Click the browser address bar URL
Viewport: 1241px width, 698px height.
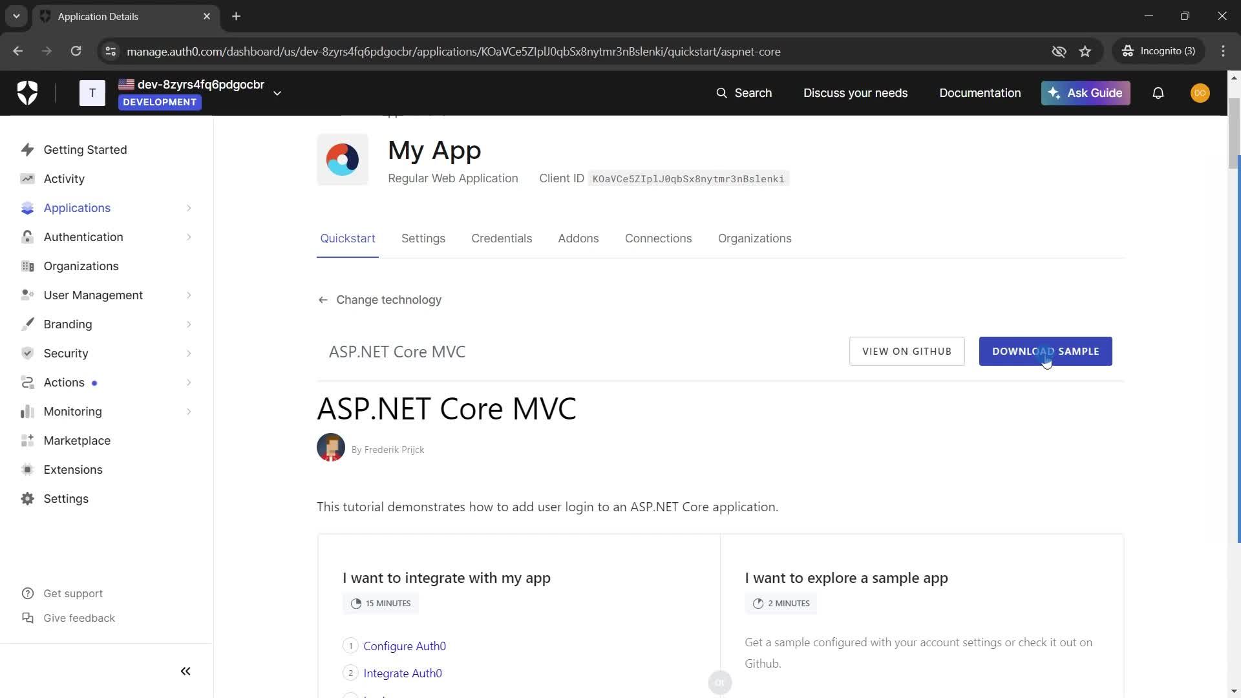pos(453,51)
